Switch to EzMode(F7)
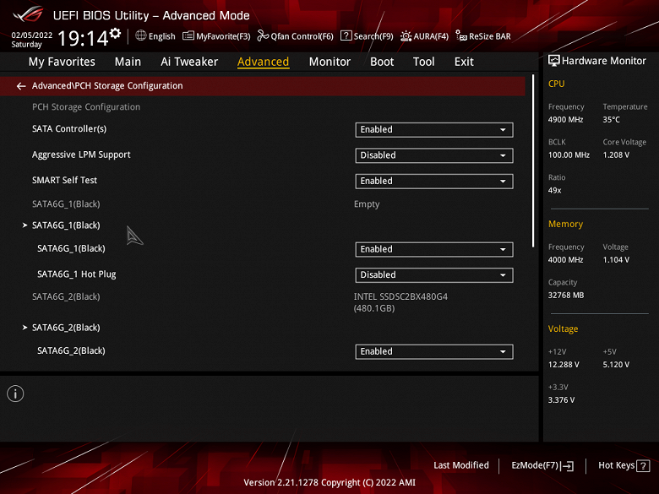659x494 pixels. [542, 465]
